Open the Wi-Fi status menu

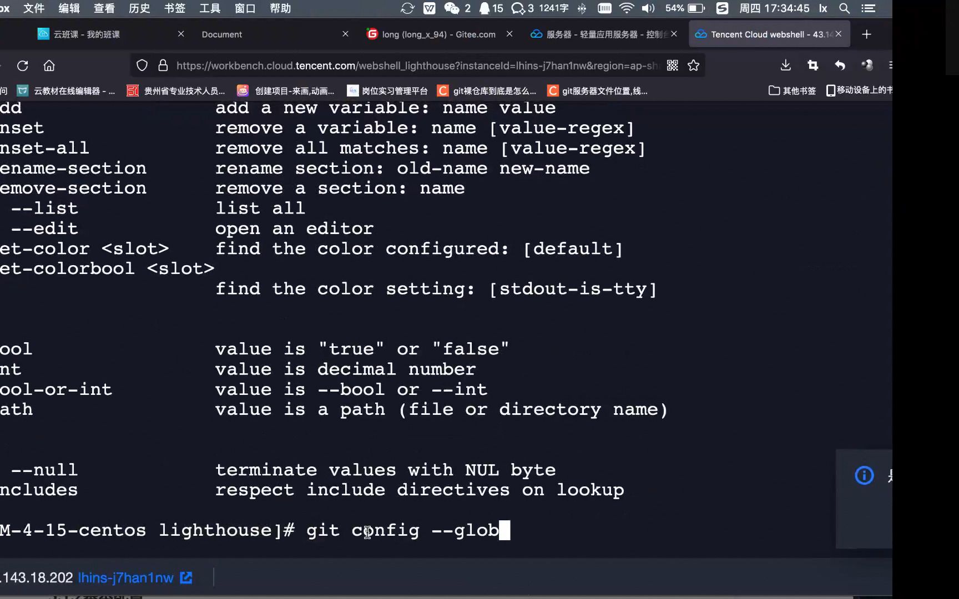(627, 8)
